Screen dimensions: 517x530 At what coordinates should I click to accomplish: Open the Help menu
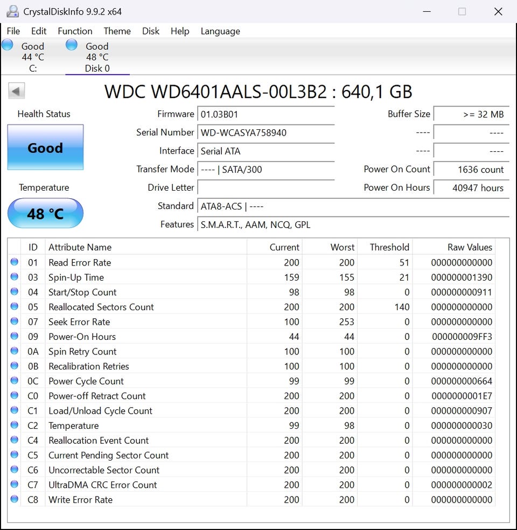[x=180, y=31]
